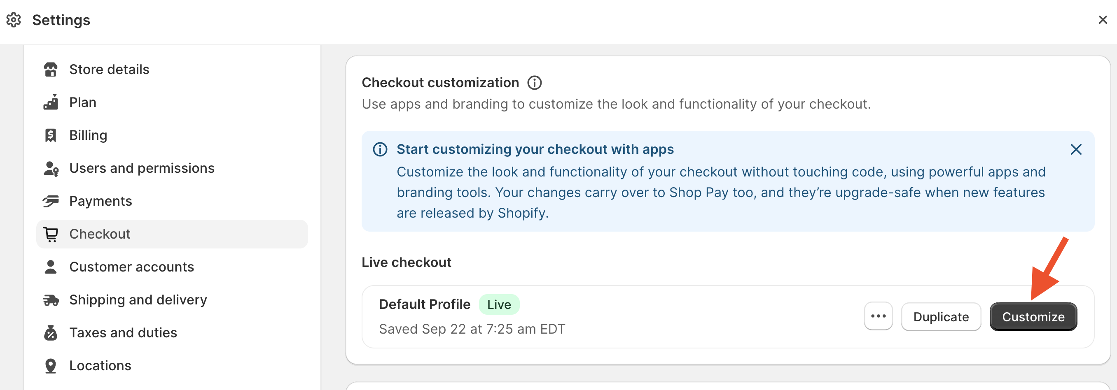Click the Billing receipt icon
This screenshot has width=1117, height=390.
51,135
